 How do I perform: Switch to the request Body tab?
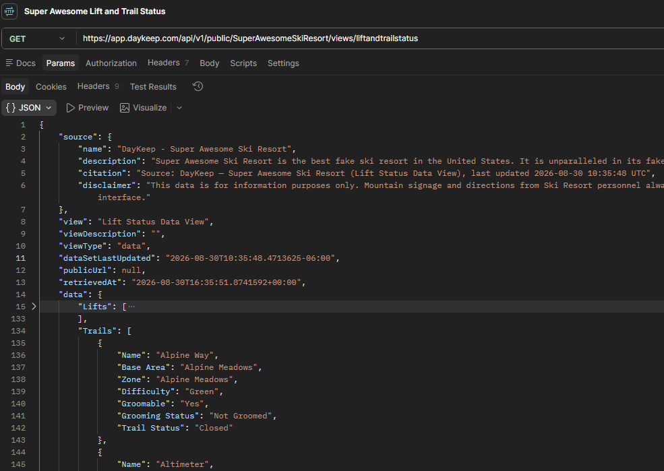209,63
